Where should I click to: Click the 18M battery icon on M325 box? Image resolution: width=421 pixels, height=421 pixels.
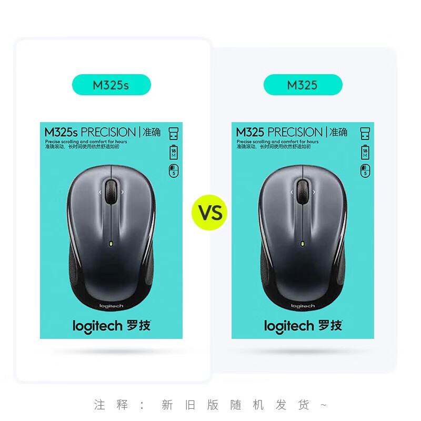point(365,152)
